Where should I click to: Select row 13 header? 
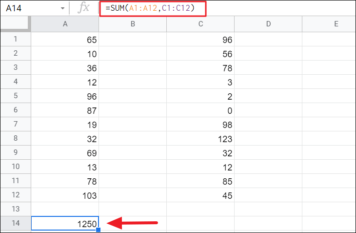[15, 209]
